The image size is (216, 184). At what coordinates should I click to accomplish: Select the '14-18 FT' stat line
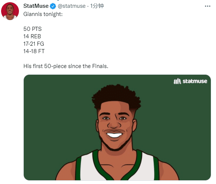[34, 51]
